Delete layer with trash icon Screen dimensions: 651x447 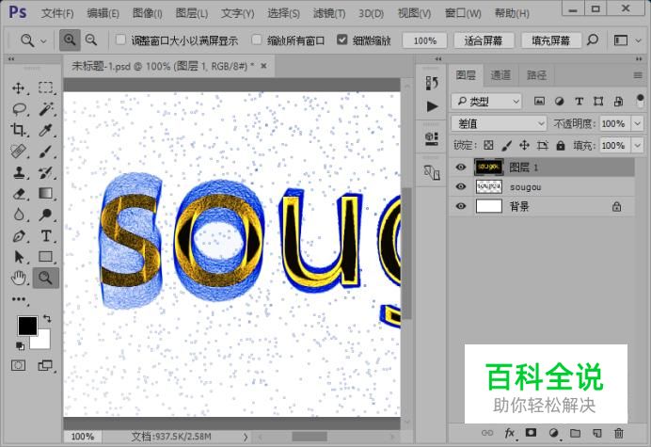[619, 433]
